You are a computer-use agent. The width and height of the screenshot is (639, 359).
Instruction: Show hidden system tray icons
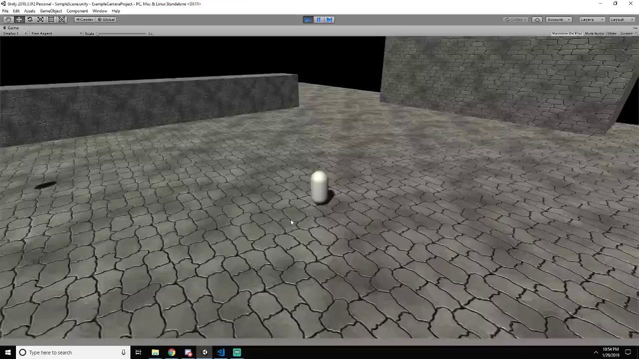[596, 353]
